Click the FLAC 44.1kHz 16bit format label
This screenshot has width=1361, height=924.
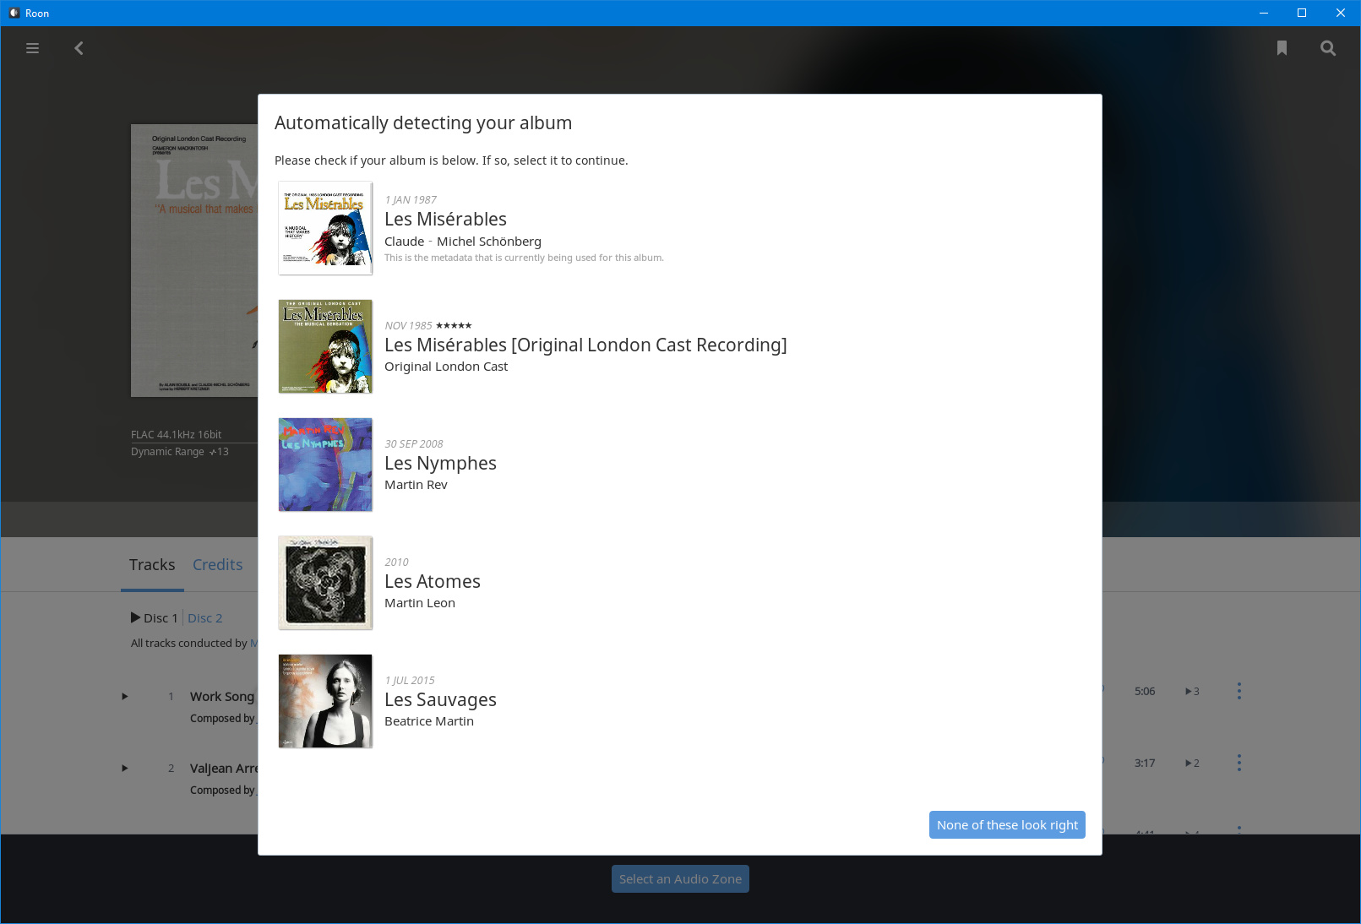click(x=176, y=435)
